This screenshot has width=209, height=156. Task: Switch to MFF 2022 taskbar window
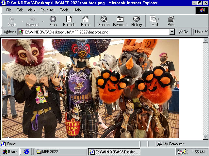point(60,152)
